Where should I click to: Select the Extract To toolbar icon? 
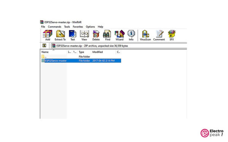click(x=60, y=35)
